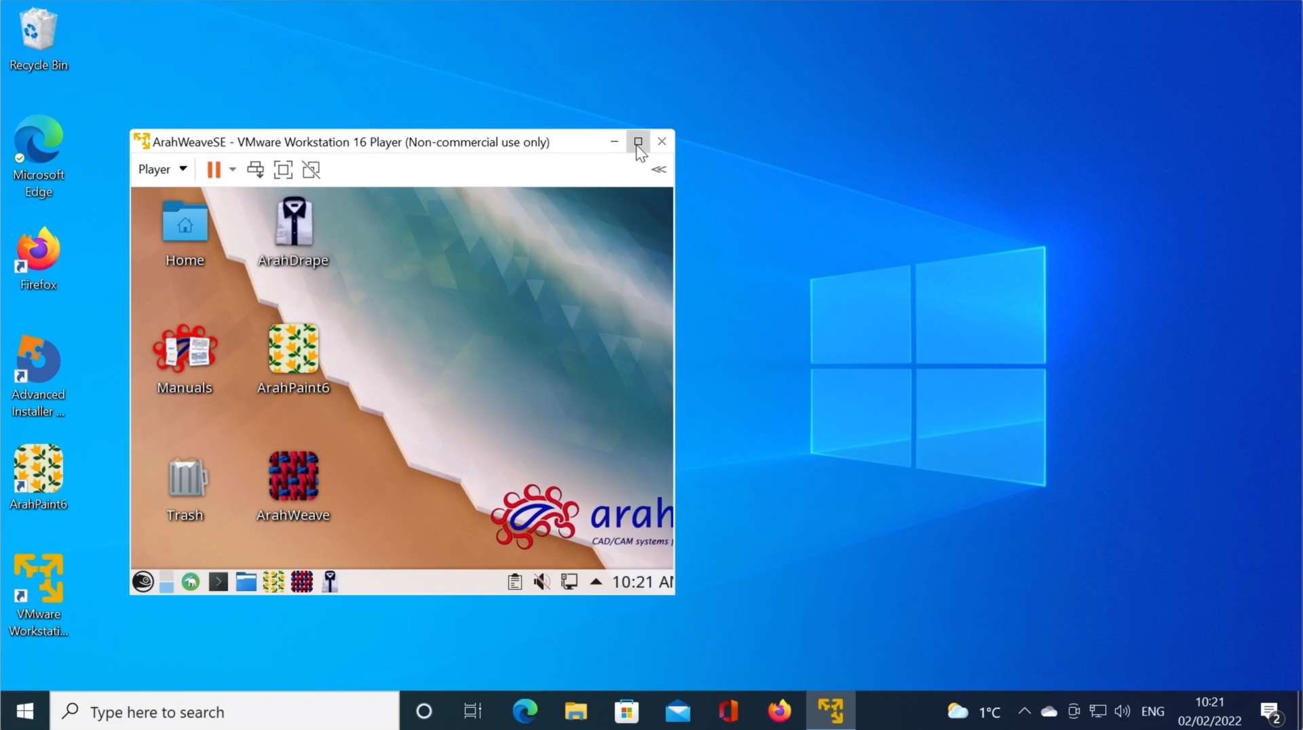Open Office from the taskbar
The width and height of the screenshot is (1303, 730).
pos(728,711)
